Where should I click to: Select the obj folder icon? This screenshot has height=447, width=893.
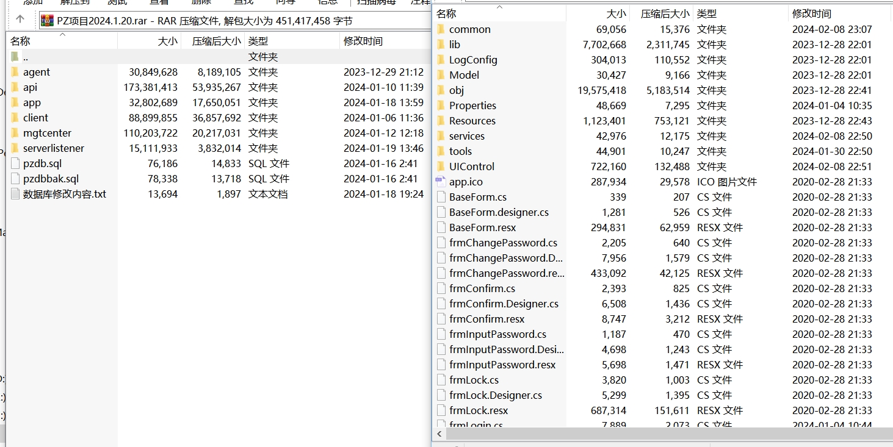point(441,90)
